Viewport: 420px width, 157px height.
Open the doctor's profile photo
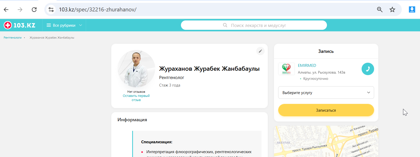coord(136,69)
